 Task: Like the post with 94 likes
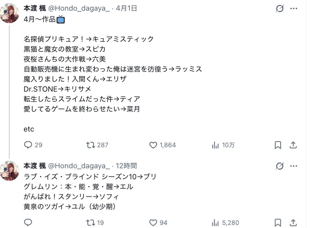point(153,222)
